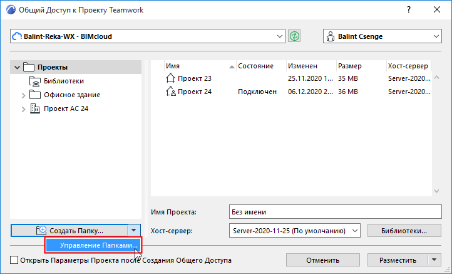452x274 pixels.
Task: Click the help question mark button
Action: (x=409, y=9)
